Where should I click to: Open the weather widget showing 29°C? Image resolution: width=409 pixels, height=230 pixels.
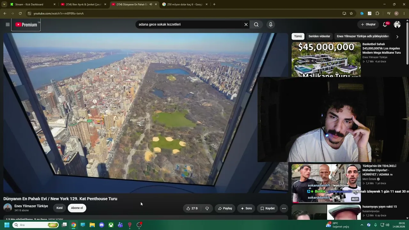click(337, 225)
